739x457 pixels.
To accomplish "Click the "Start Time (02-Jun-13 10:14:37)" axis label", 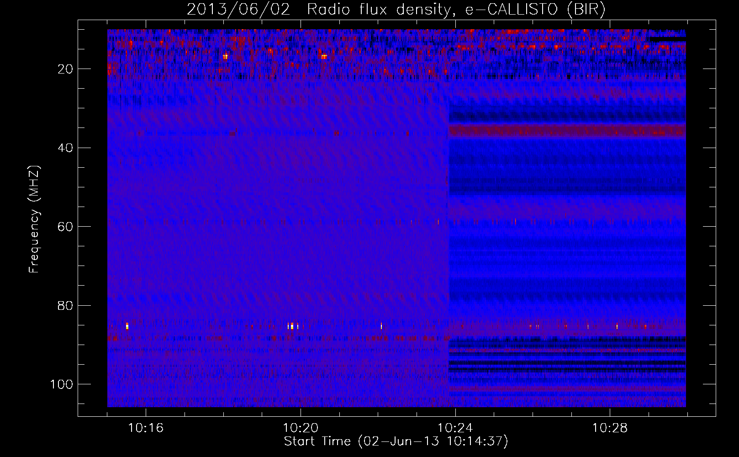I will click(x=396, y=441).
